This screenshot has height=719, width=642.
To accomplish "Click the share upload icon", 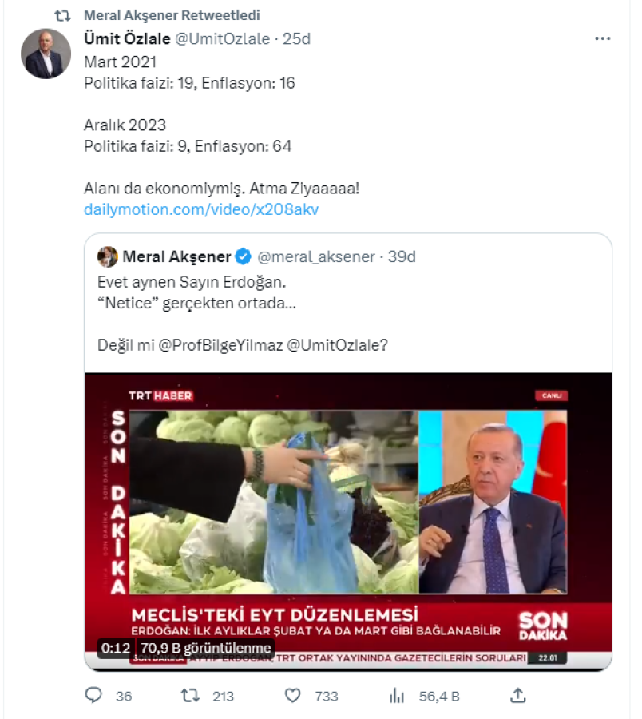I will click(517, 696).
